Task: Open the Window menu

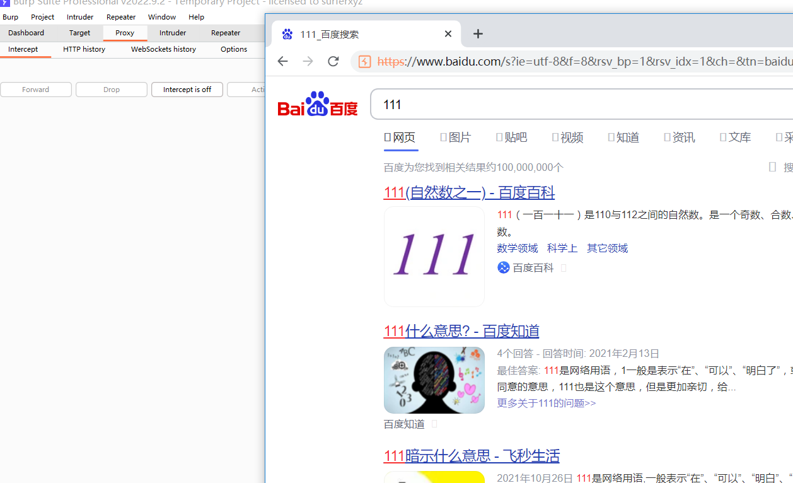Action: click(x=162, y=17)
